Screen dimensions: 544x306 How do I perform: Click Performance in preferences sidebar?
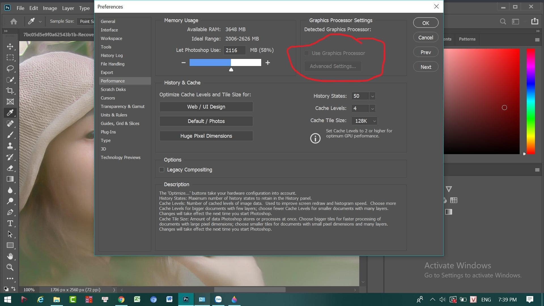pyautogui.click(x=113, y=81)
